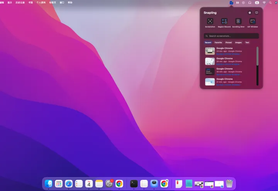Select the Recent filter tab

tap(208, 42)
